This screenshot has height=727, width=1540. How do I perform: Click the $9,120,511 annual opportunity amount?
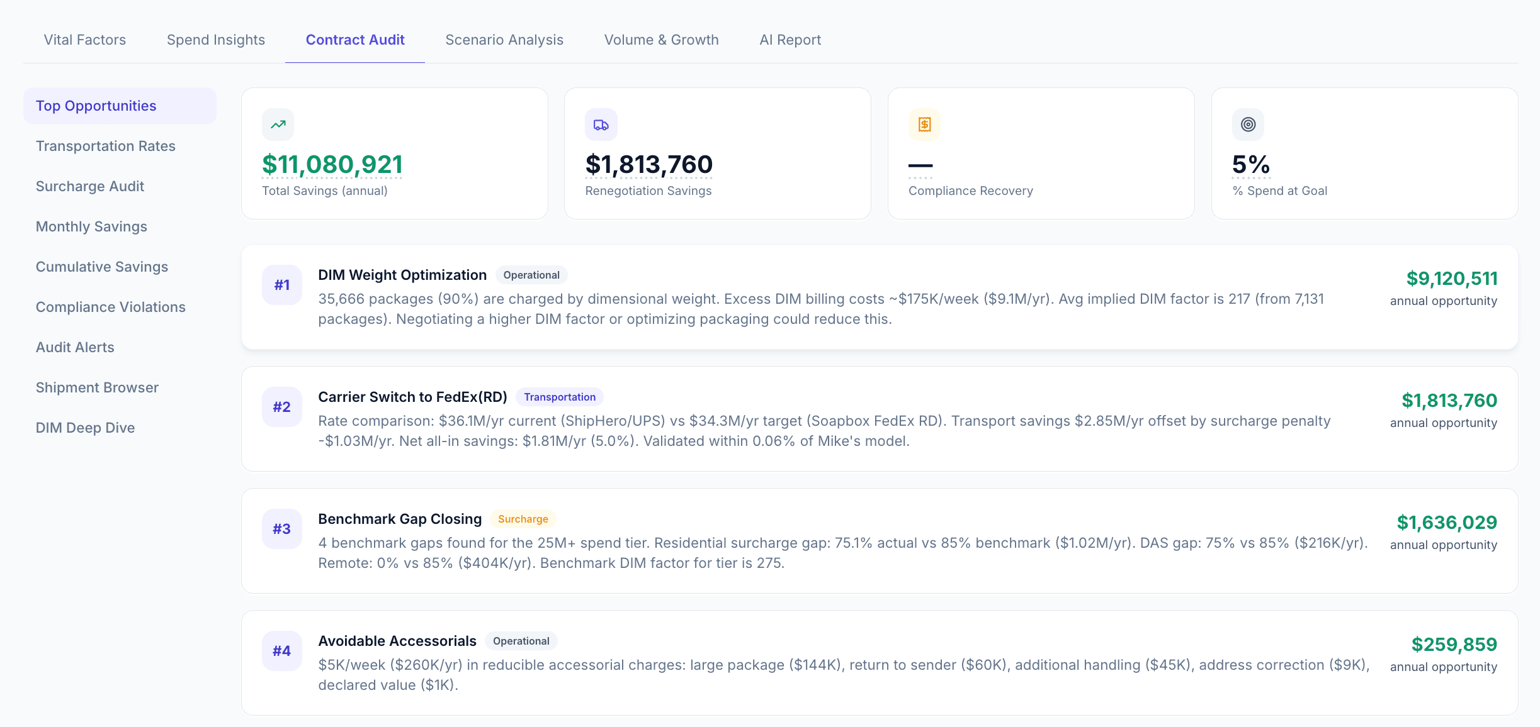[x=1451, y=279]
